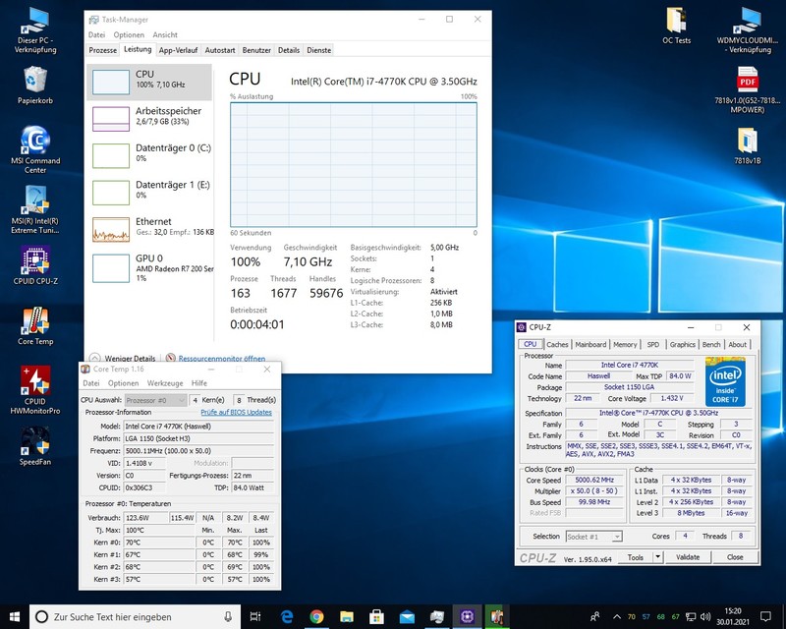786x629 pixels.
Task: Launch CPUID HWMonitorPro desktop icon
Action: (35, 390)
